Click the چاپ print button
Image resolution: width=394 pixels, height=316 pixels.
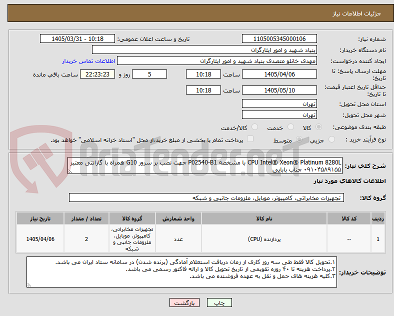click(x=219, y=303)
